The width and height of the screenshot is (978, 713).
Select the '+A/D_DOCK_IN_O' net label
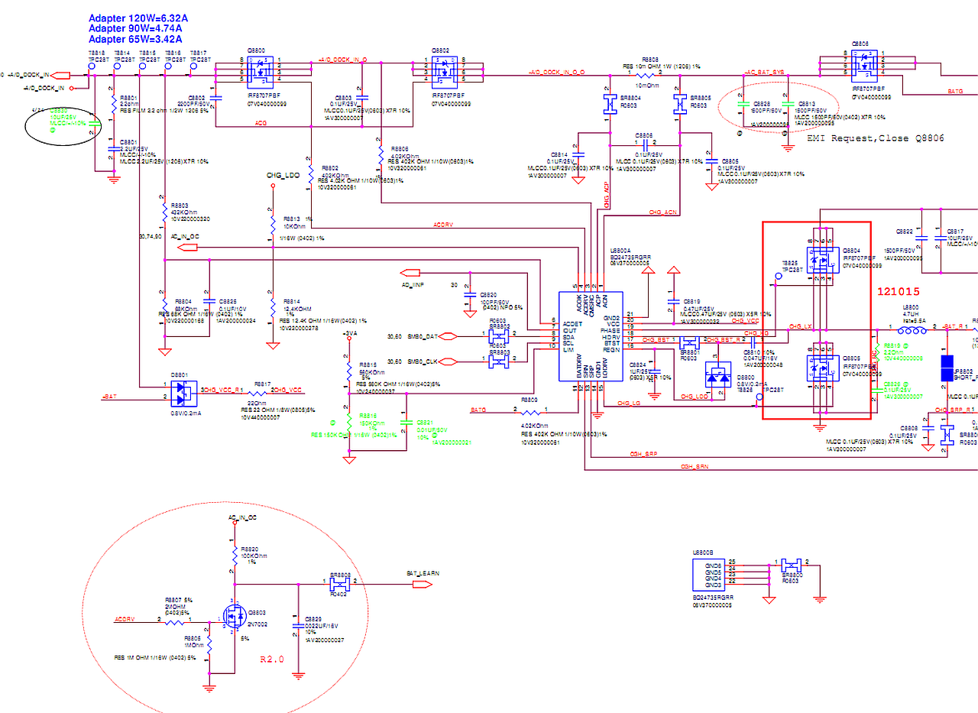point(342,59)
